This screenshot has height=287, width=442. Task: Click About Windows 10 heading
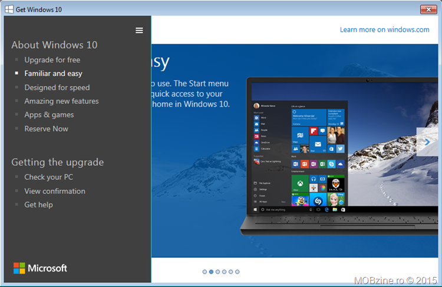(x=54, y=45)
